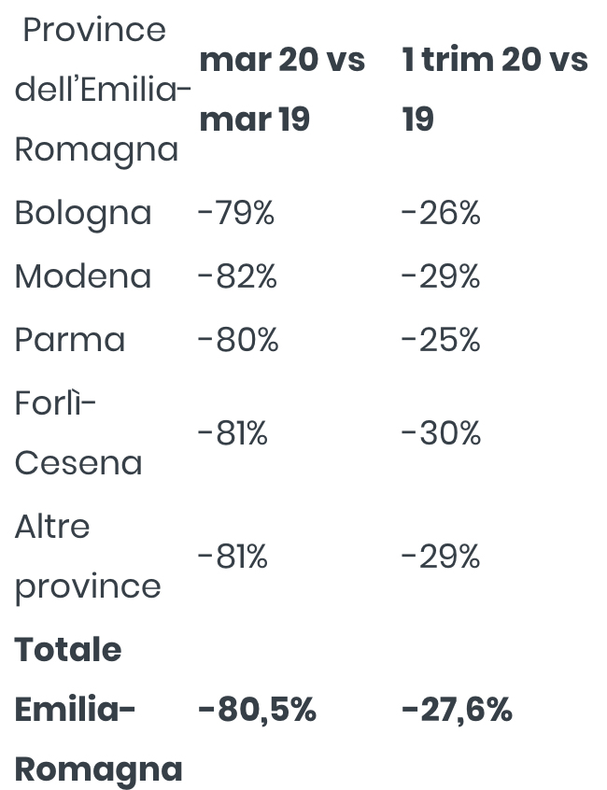This screenshot has width=607, height=790.
Task: Click Bologna's -79% value
Action: 236,213
